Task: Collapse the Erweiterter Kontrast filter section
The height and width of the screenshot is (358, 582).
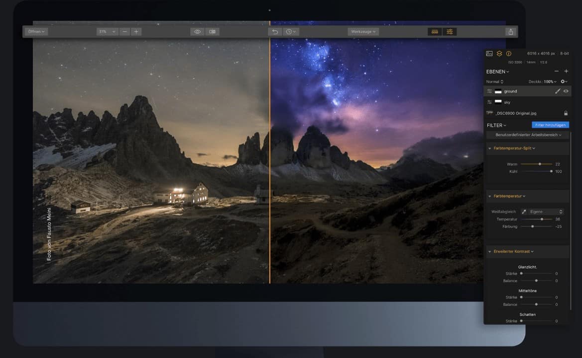Action: 513,252
